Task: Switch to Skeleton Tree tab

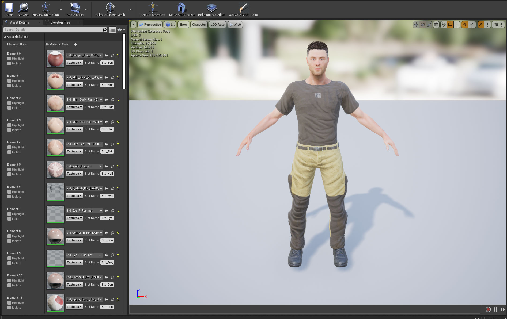Action: 60,22
